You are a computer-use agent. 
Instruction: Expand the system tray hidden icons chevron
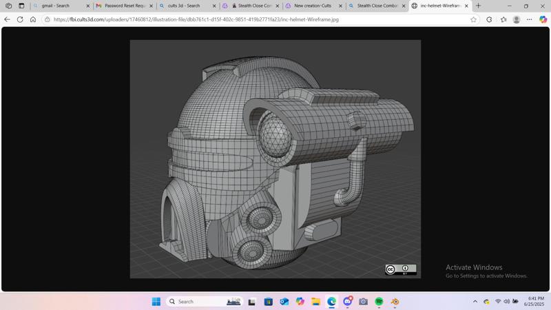pos(475,302)
